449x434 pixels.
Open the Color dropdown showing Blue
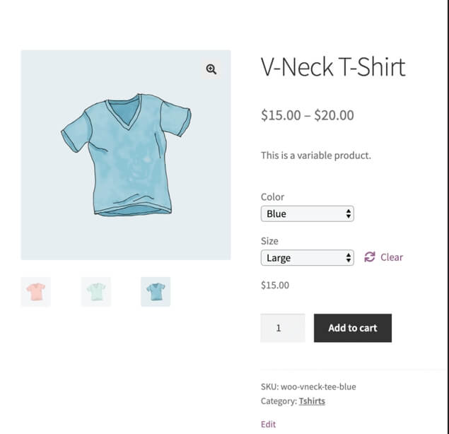point(308,213)
